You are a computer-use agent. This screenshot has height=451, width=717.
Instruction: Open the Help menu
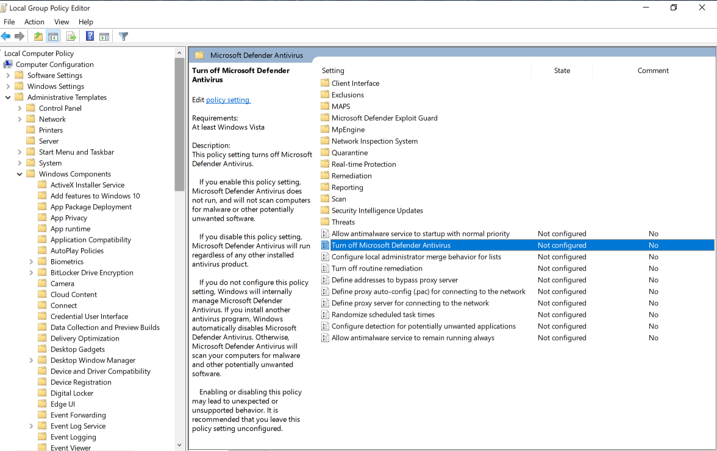86,22
